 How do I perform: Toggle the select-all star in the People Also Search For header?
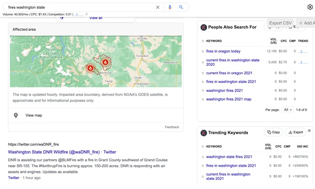(203, 41)
